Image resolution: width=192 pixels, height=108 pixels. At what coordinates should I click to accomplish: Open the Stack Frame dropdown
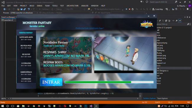click(x=128, y=13)
